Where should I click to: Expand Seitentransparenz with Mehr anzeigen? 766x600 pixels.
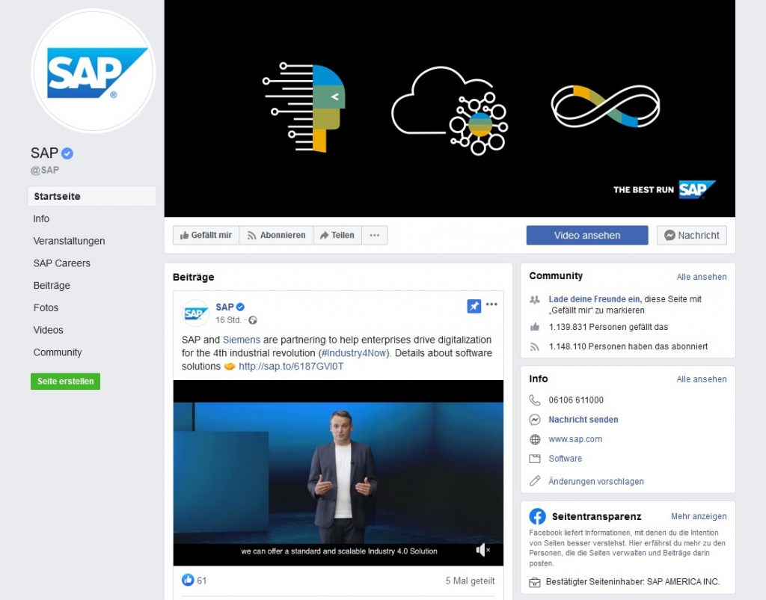(699, 516)
